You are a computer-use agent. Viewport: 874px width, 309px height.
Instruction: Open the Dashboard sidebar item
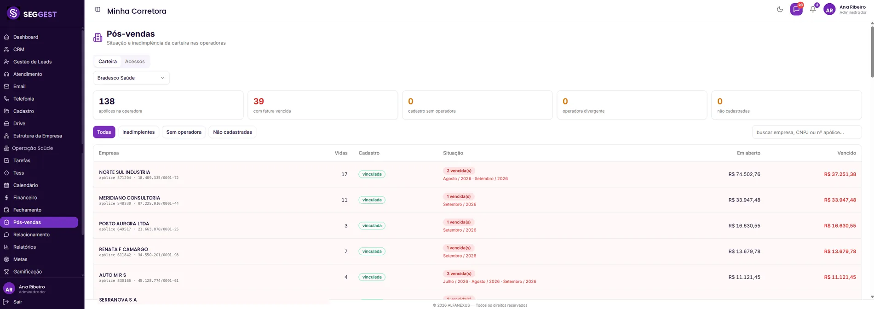(x=40, y=37)
